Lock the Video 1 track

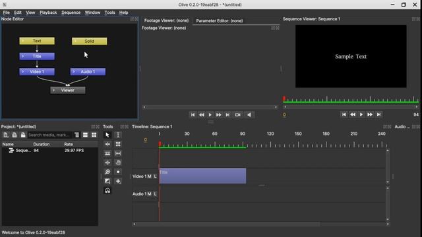tap(156, 176)
